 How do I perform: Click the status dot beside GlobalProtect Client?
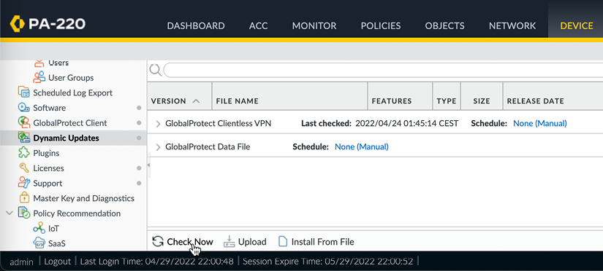coord(139,123)
